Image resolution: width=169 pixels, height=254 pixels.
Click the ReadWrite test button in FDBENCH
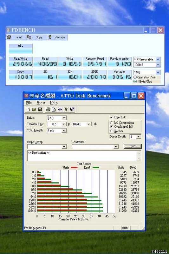(21, 62)
